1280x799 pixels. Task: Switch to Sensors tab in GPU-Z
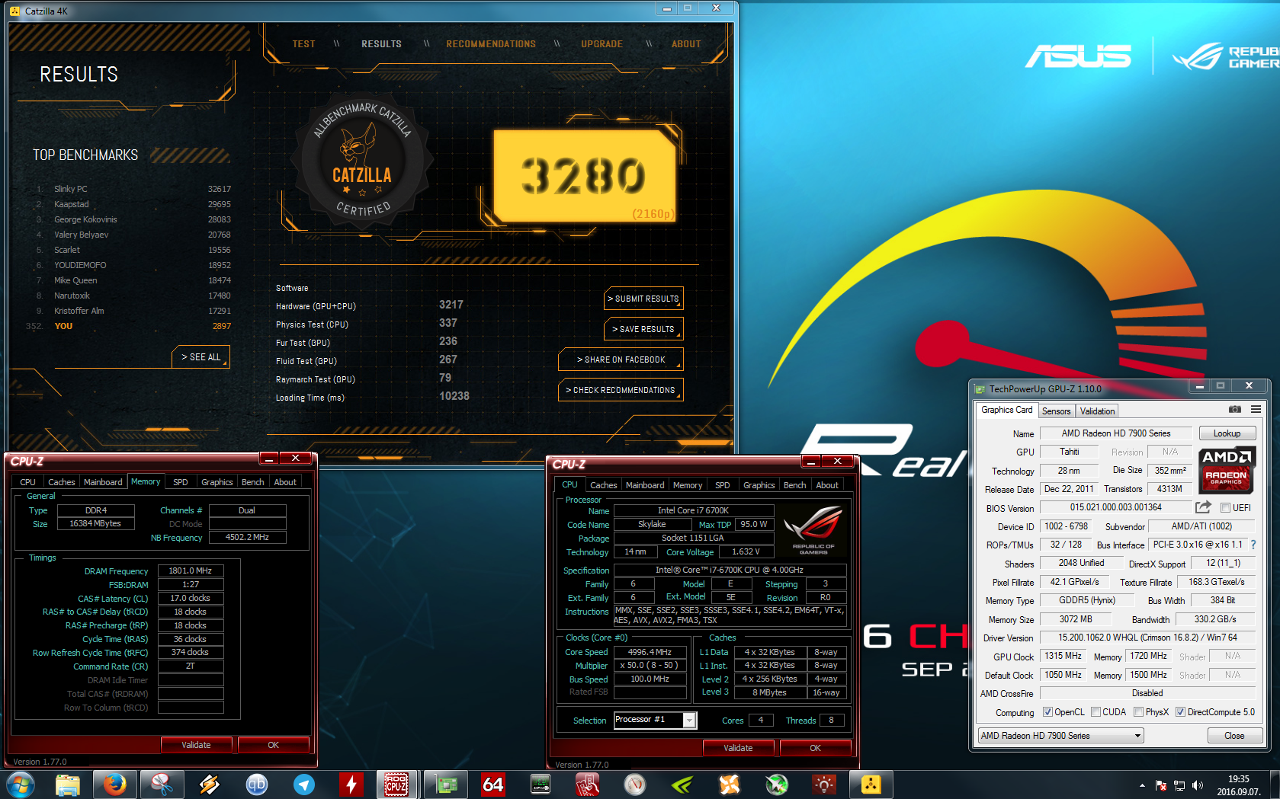coord(1056,411)
